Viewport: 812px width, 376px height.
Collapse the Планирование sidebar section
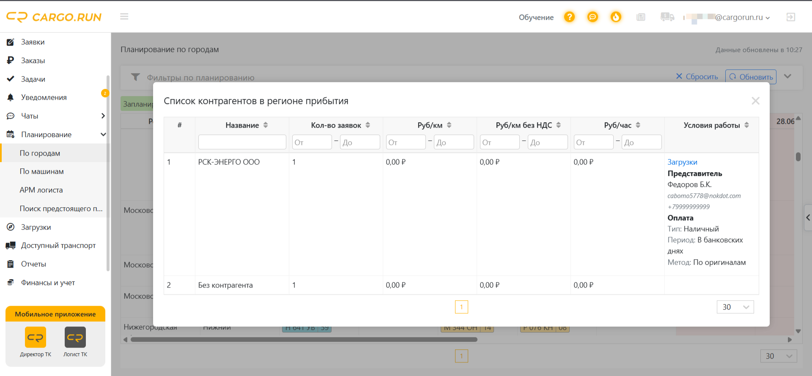[103, 134]
